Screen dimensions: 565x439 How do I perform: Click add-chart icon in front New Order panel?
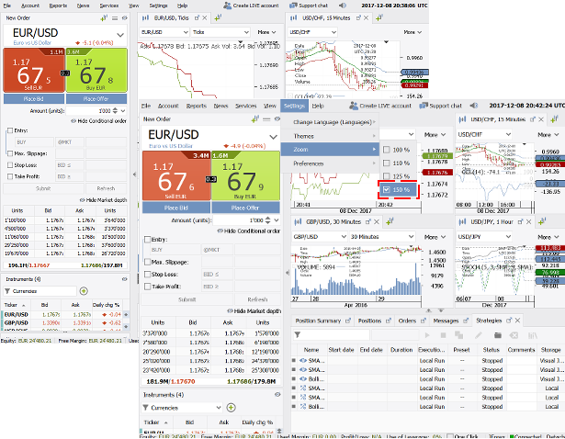255,118
